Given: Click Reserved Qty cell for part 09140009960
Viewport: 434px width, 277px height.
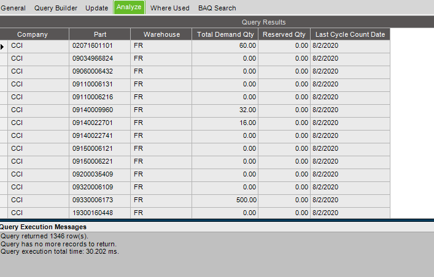Looking at the screenshot, I should tap(284, 110).
